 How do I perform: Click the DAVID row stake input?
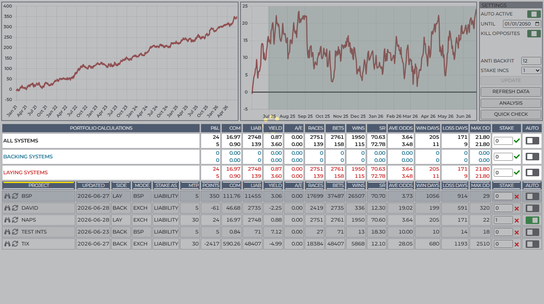click(x=503, y=208)
